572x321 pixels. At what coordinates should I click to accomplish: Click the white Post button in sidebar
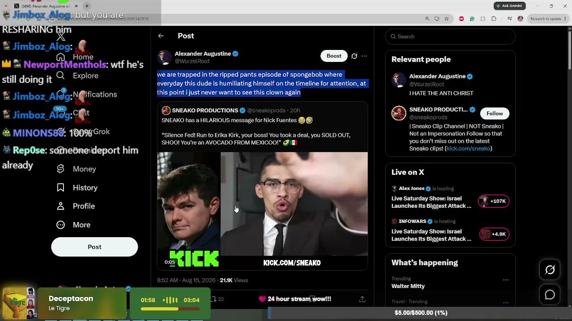point(94,247)
